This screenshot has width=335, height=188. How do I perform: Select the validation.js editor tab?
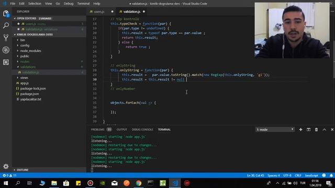point(132,11)
